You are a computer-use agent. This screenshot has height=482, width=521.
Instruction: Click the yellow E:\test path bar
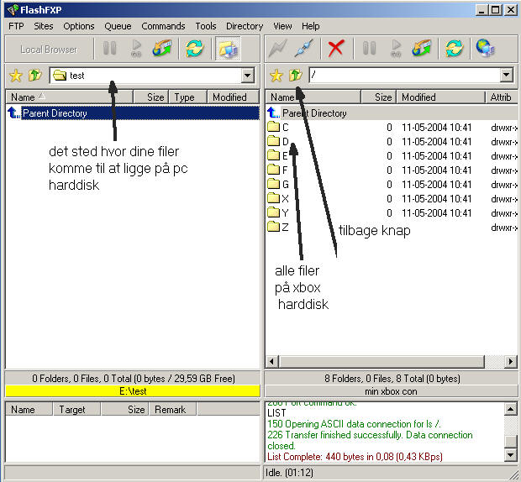(133, 391)
